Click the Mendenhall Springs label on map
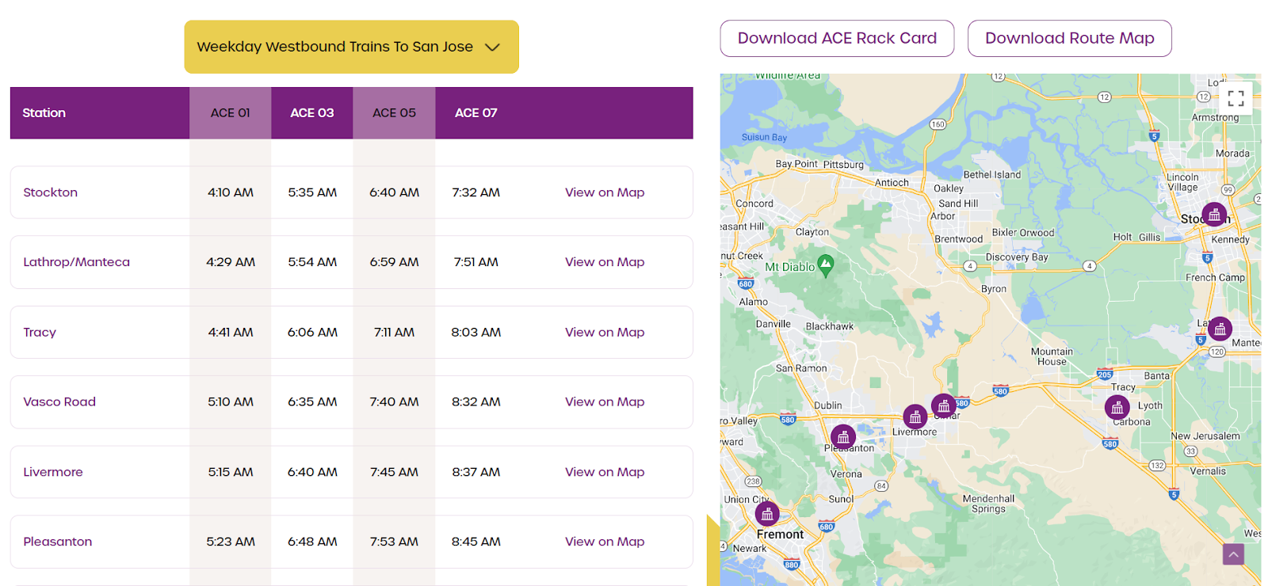This screenshot has width=1268, height=586. pos(988,504)
